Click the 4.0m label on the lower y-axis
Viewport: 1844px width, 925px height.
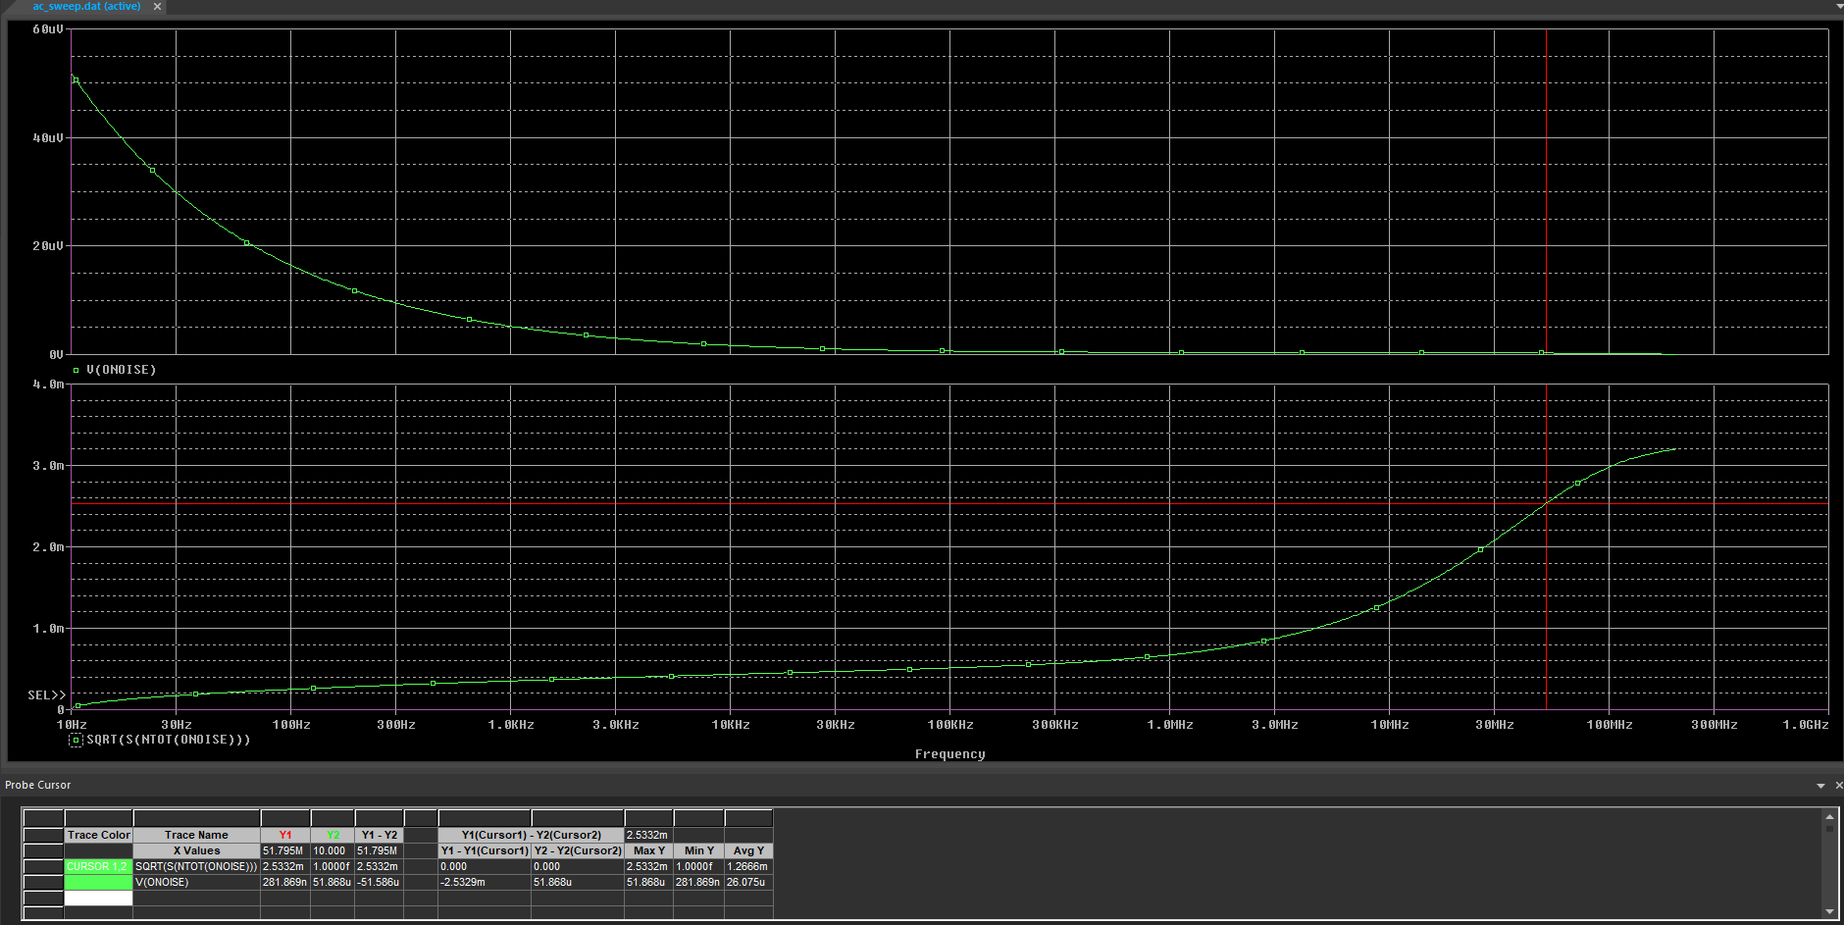[48, 385]
